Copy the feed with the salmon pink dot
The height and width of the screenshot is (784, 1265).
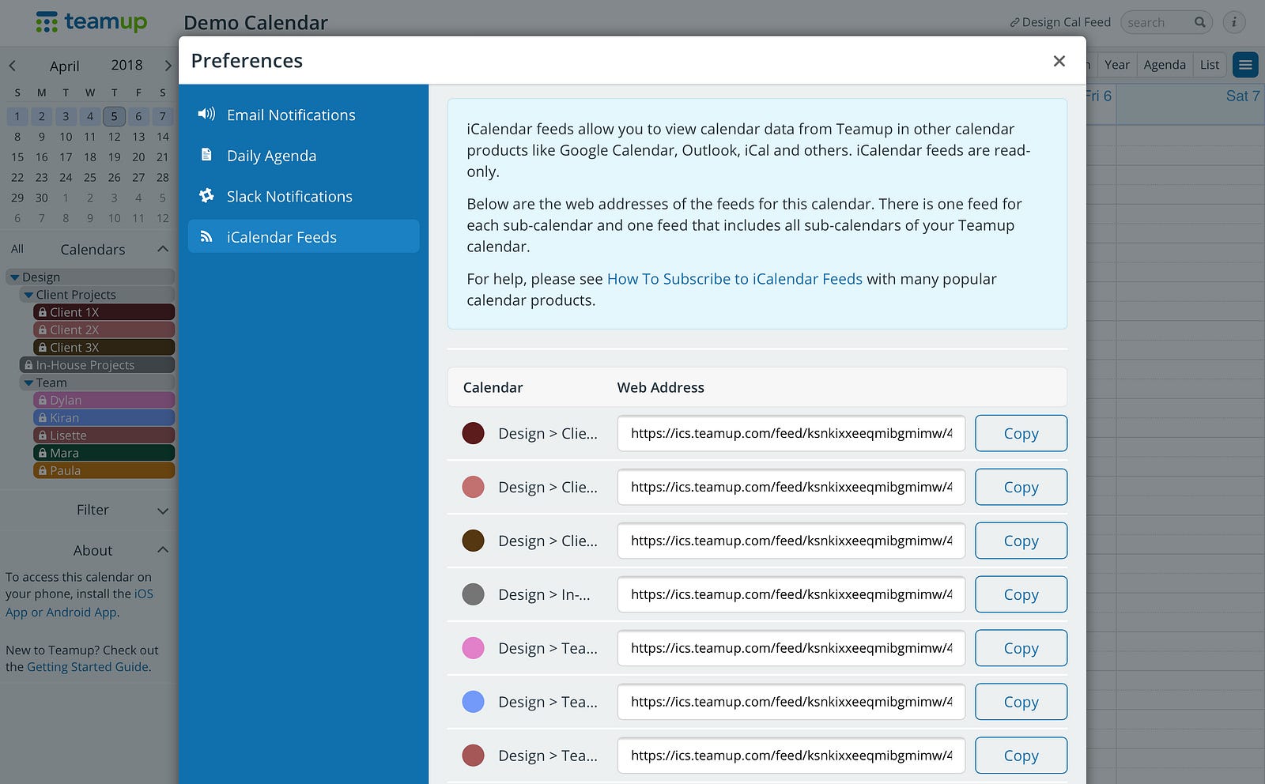tap(1021, 487)
